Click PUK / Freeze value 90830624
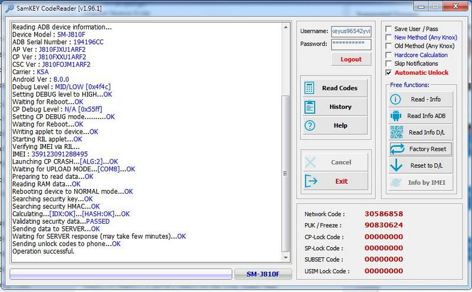Image resolution: width=472 pixels, height=292 pixels. 383,225
